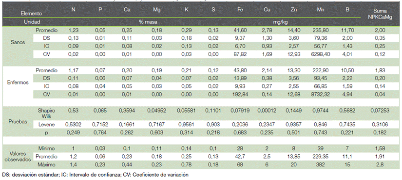Select the Mn CV value 6298,40
The width and height of the screenshot is (402, 180).
click(x=323, y=54)
